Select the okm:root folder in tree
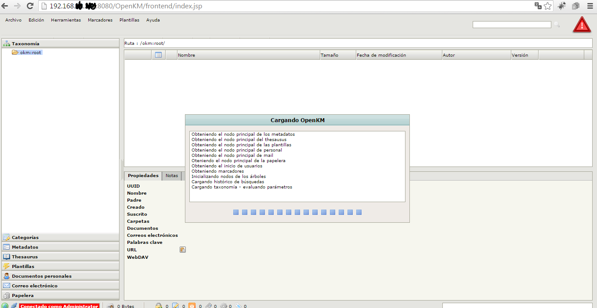 30,52
